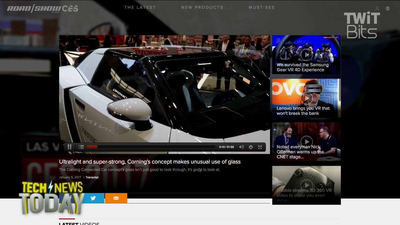Image resolution: width=400 pixels, height=225 pixels.
Task: Share the video on Twitter
Action: (x=93, y=198)
